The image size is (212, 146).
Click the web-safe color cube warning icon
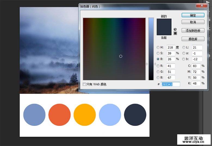pos(175,29)
